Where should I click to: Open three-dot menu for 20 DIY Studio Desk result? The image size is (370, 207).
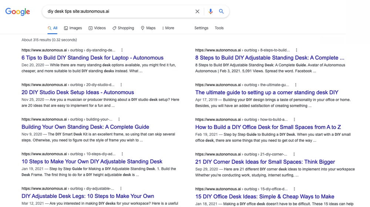tap(121, 85)
